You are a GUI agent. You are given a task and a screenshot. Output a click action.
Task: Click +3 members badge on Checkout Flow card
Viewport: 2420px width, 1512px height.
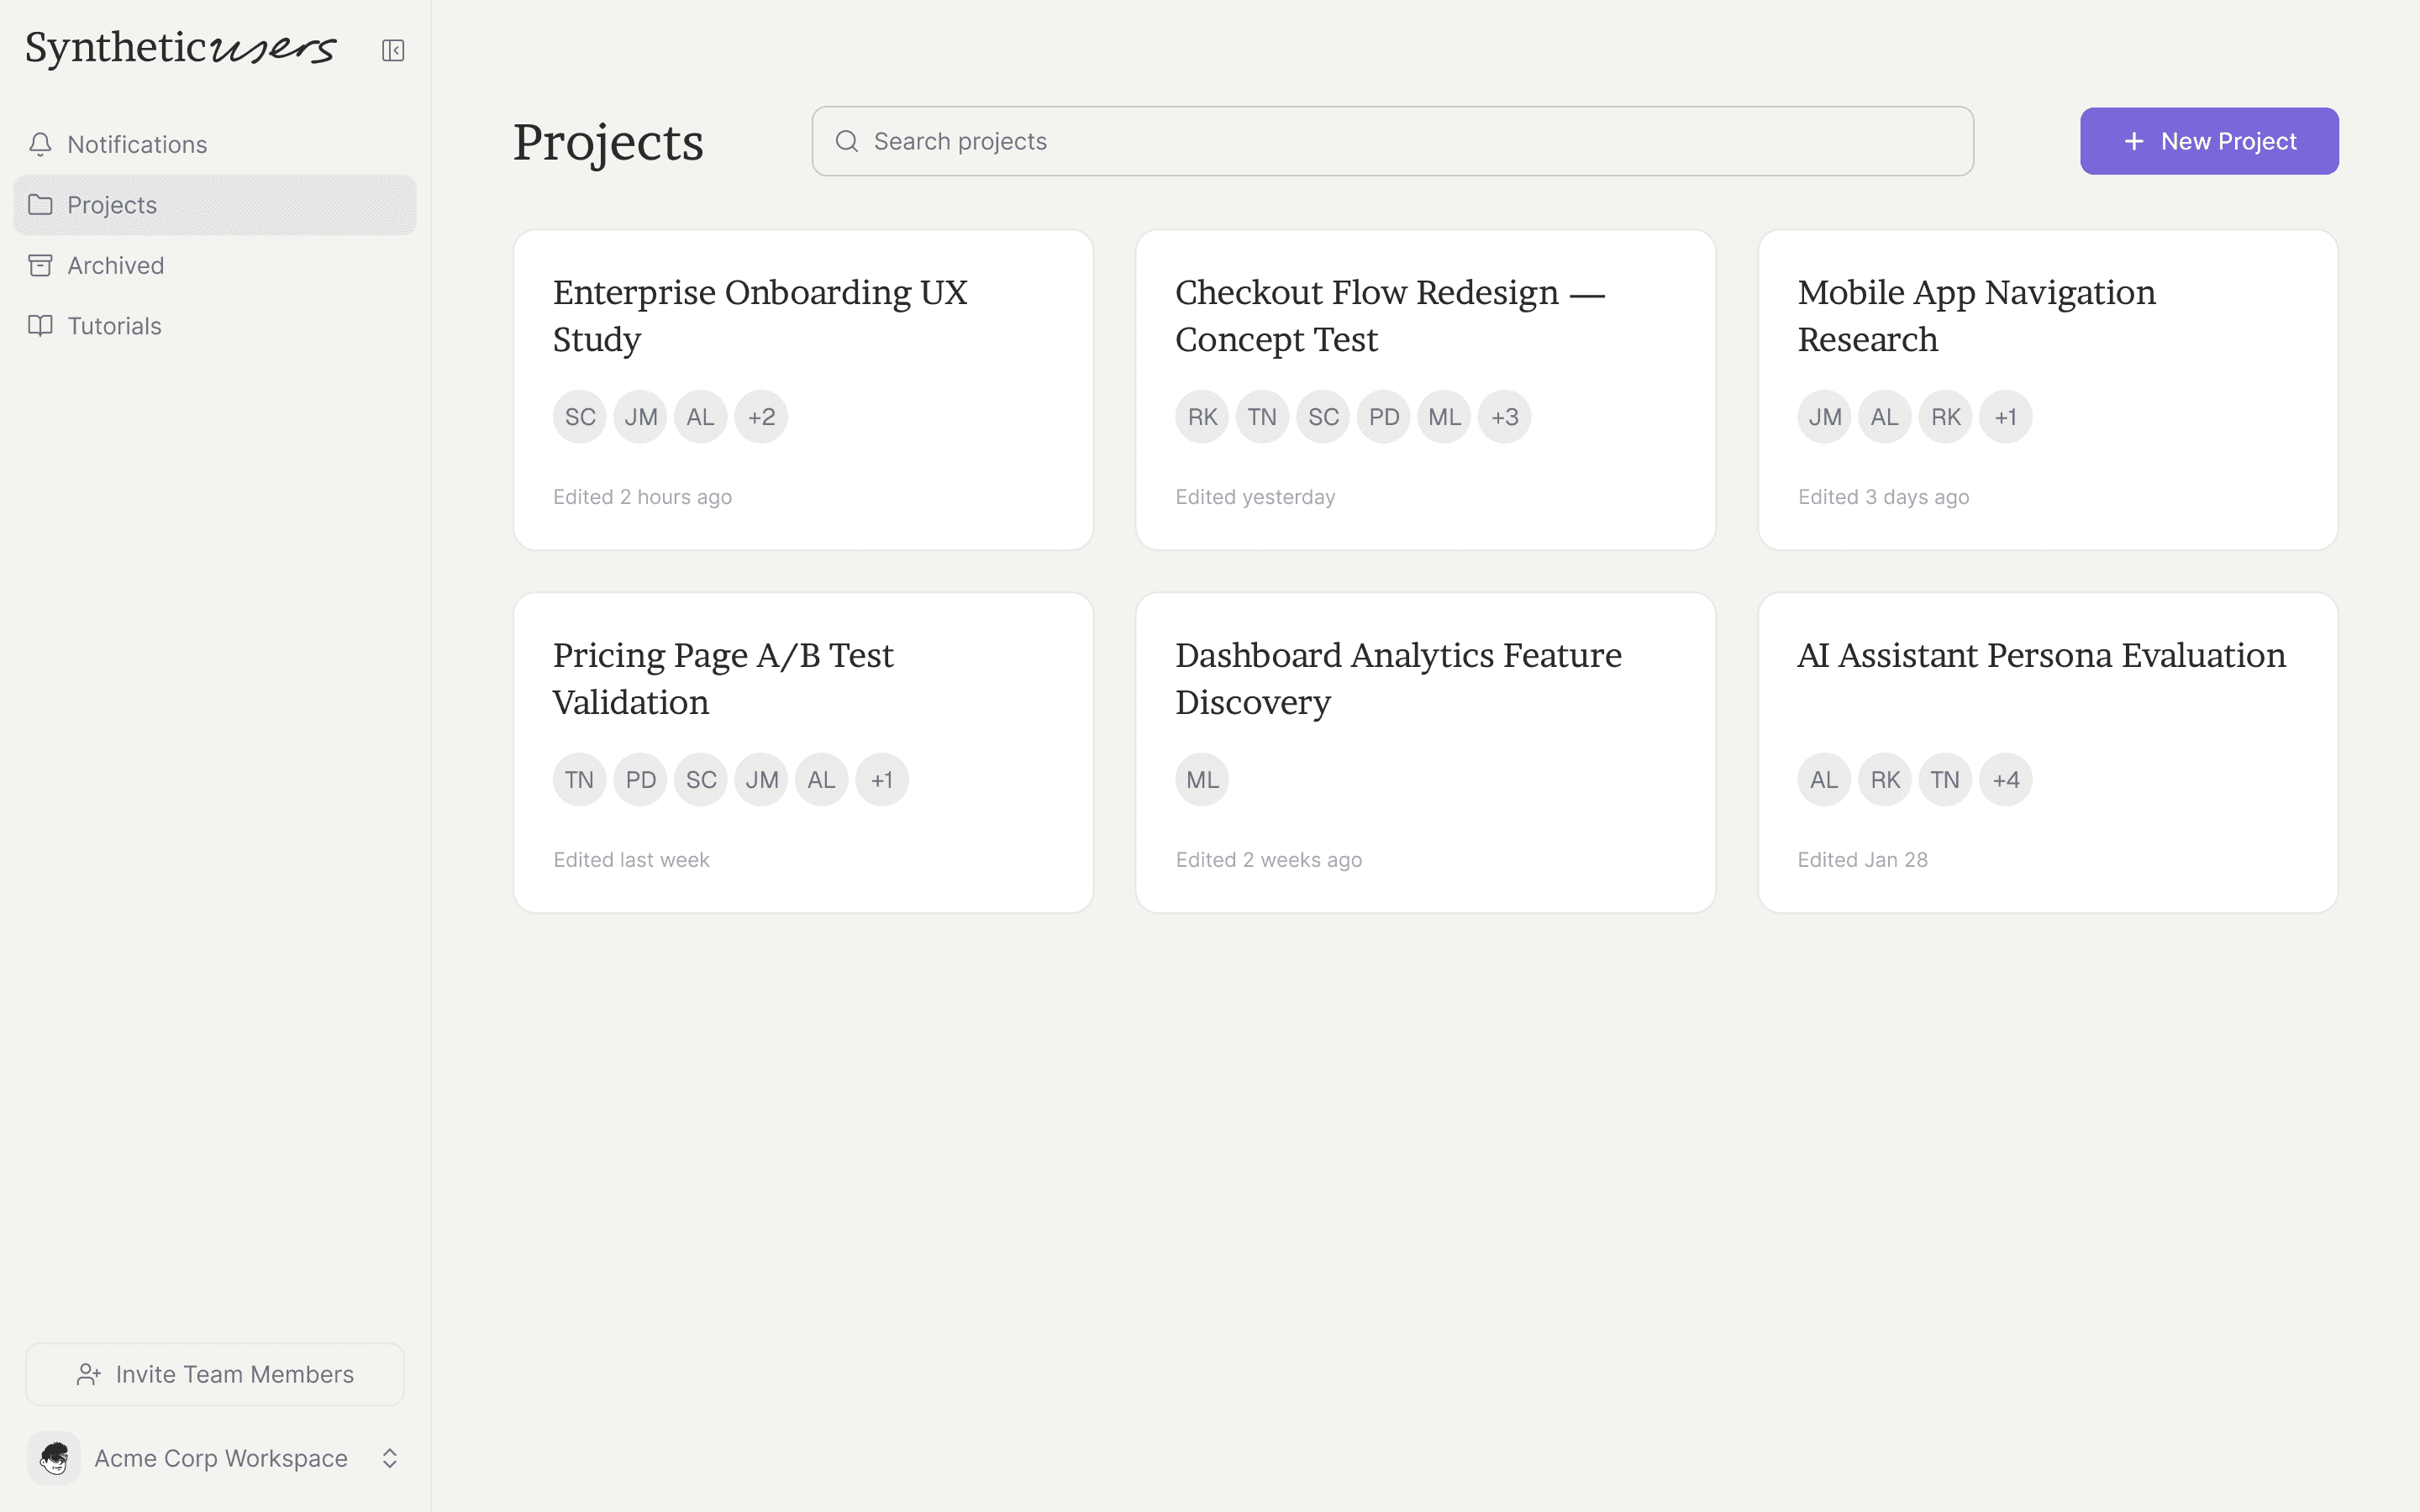pyautogui.click(x=1504, y=417)
